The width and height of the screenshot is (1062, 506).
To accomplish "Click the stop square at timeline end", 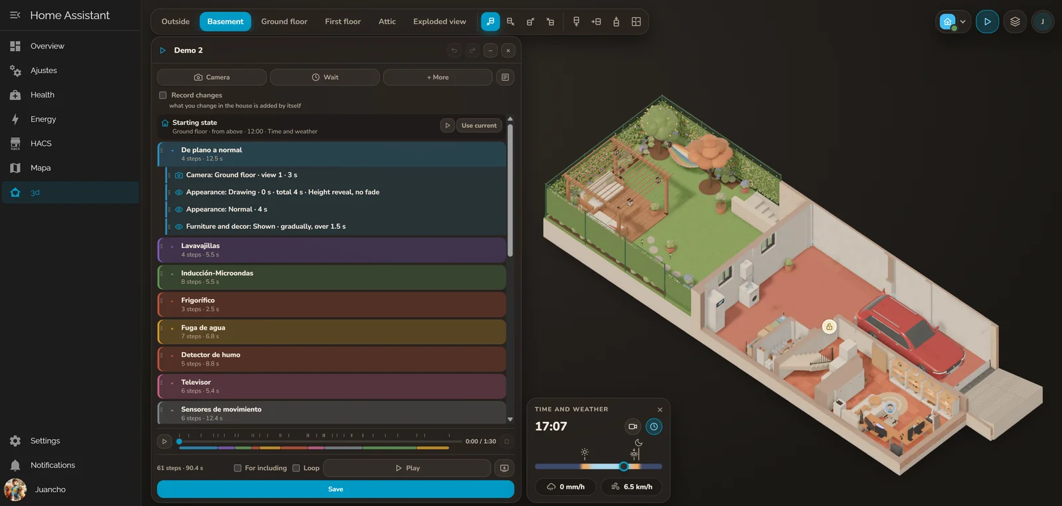I will click(507, 441).
